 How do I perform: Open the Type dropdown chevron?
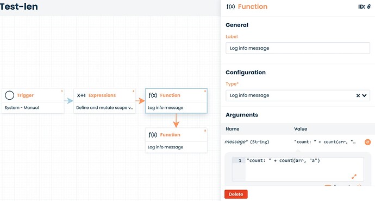click(364, 95)
